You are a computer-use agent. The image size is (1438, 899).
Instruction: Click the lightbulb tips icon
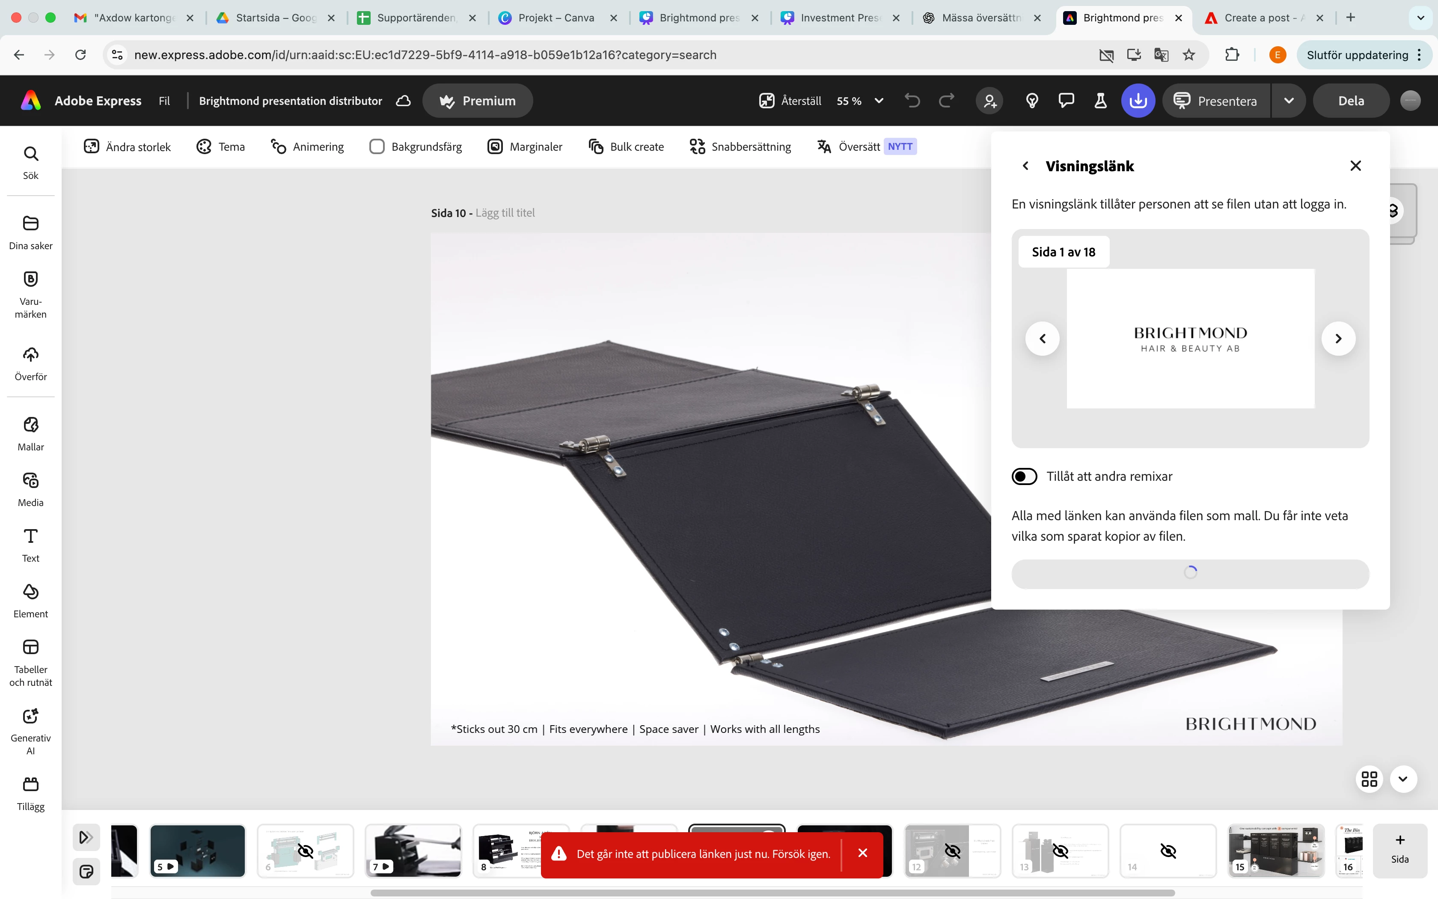click(1032, 101)
